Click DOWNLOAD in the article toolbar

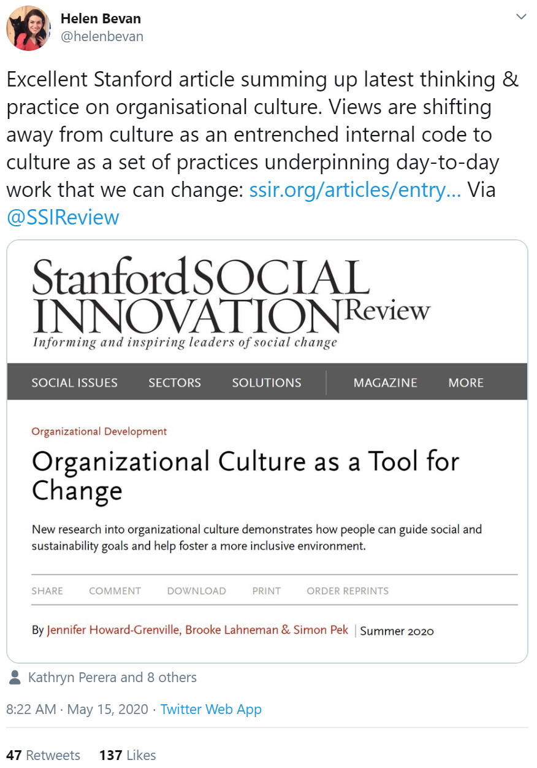coord(196,591)
